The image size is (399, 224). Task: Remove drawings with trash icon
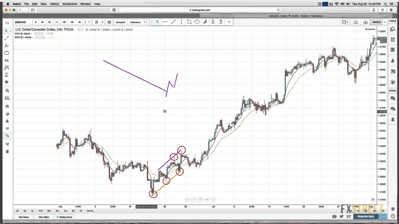click(x=7, y=152)
